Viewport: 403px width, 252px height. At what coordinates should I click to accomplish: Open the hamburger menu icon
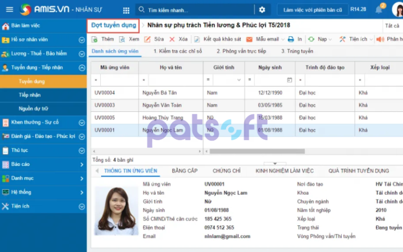coord(9,9)
